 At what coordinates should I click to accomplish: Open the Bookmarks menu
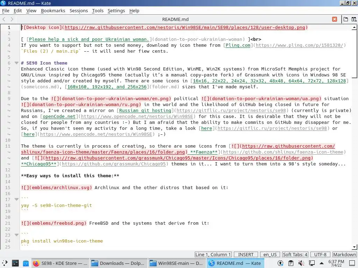click(x=53, y=11)
